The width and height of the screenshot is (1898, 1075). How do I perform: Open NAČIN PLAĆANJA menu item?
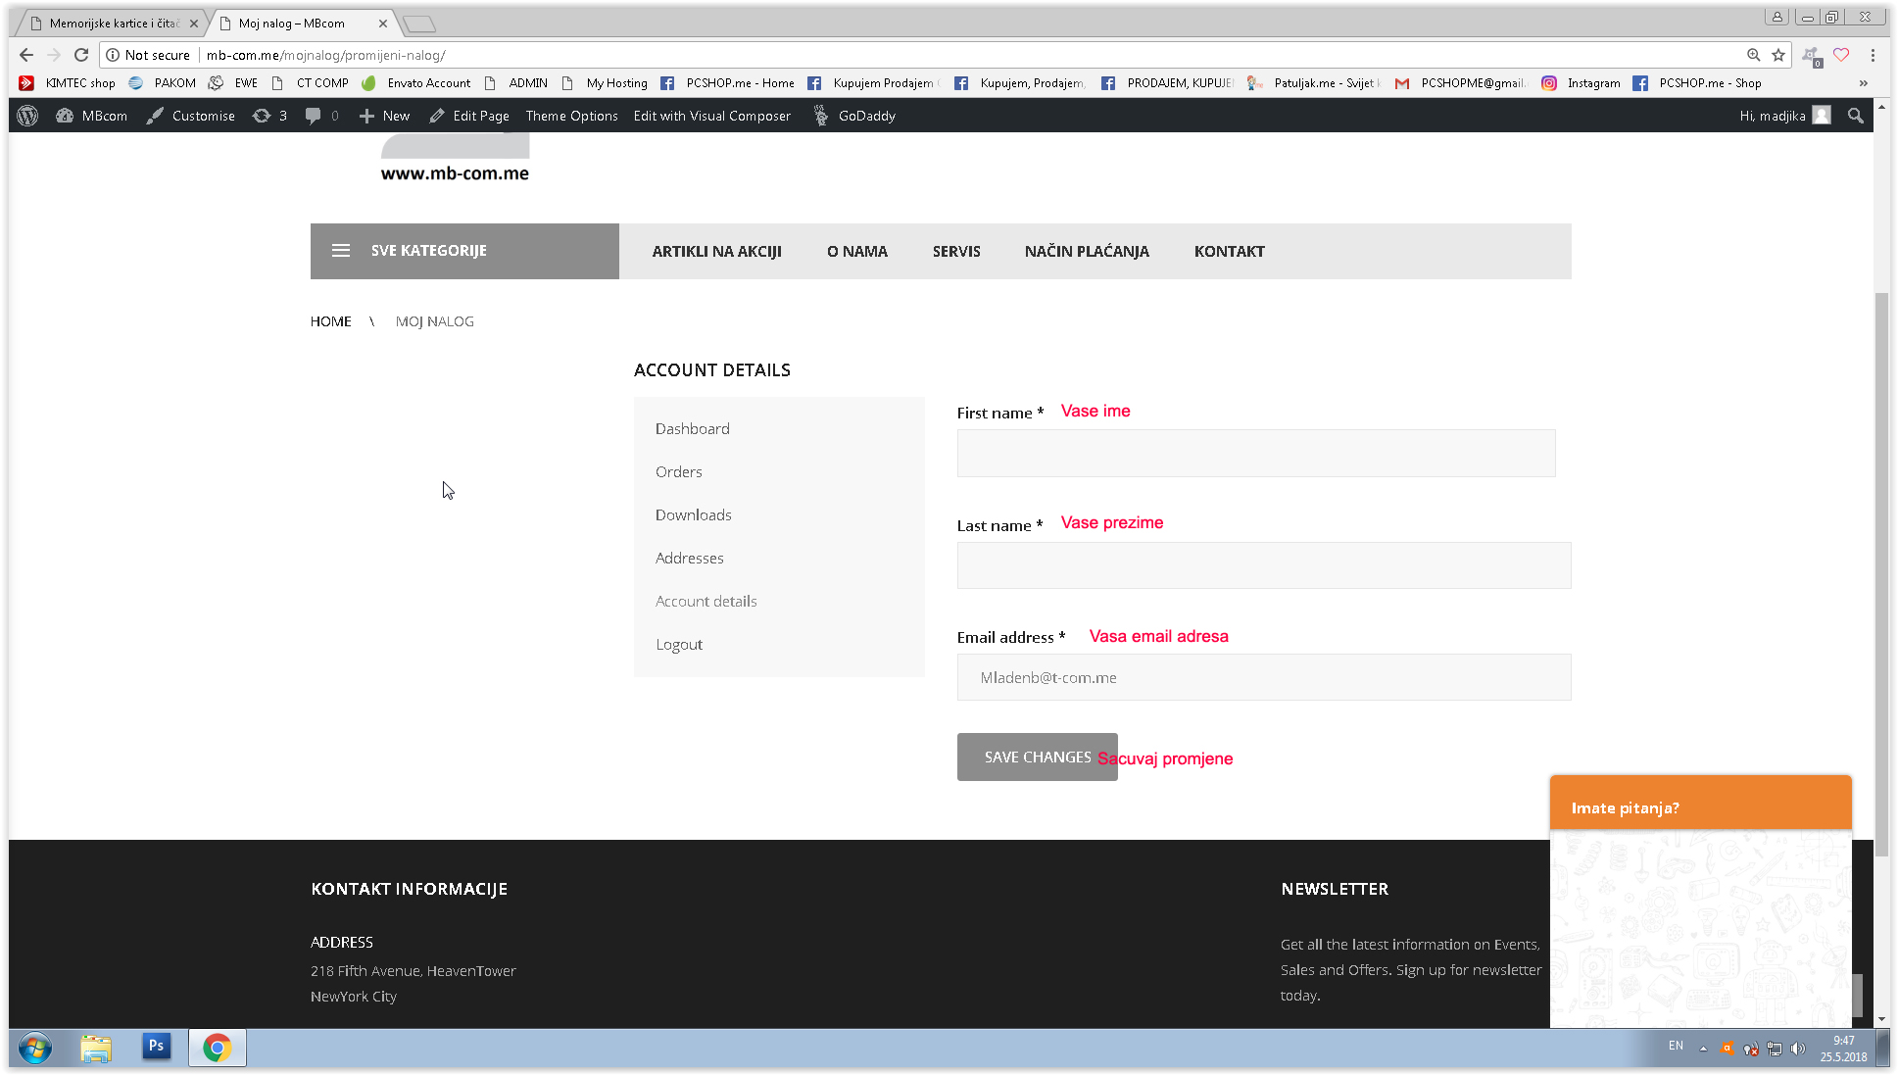(1087, 252)
